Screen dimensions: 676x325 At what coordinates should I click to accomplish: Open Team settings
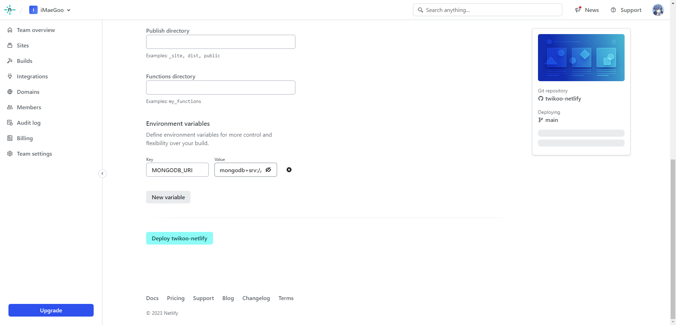pos(34,154)
